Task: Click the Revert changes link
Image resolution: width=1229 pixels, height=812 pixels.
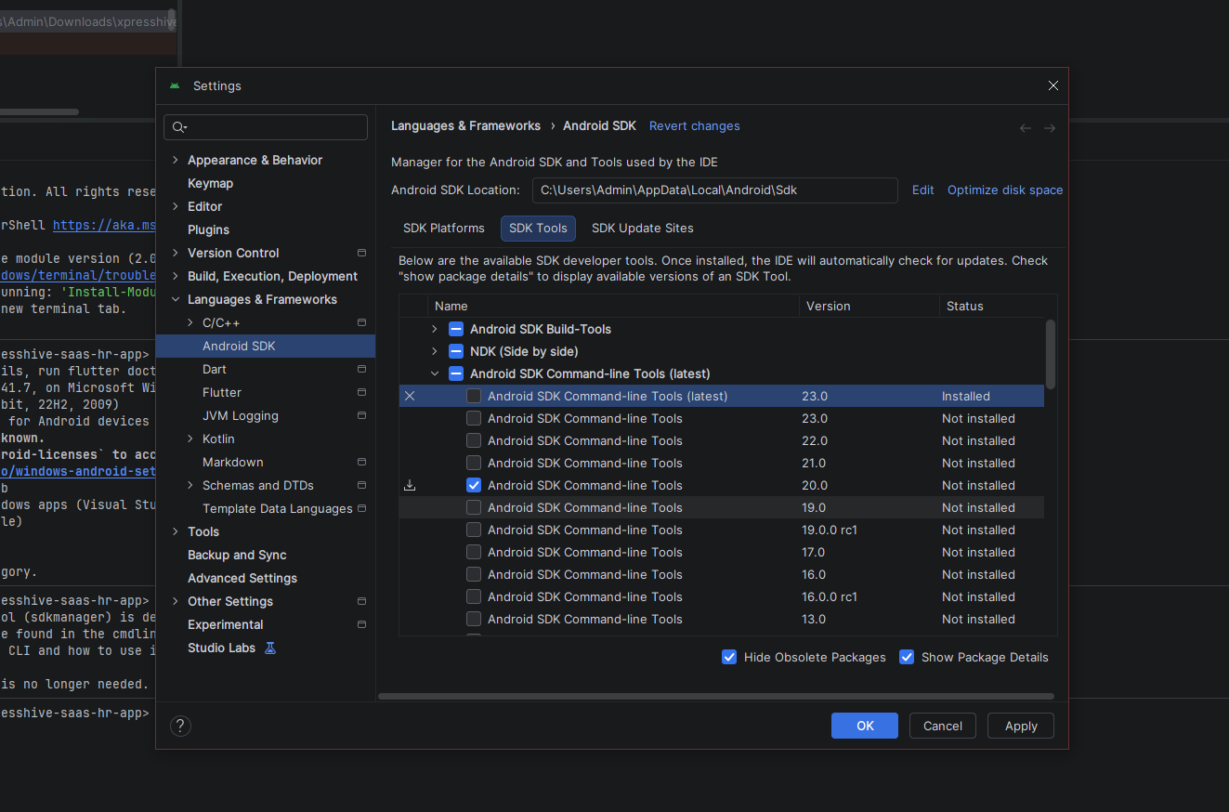Action: [x=695, y=125]
